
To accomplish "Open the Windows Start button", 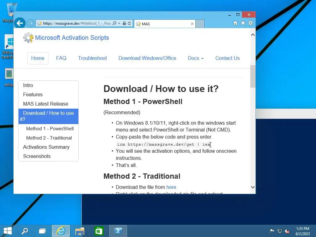I will pos(8,231).
